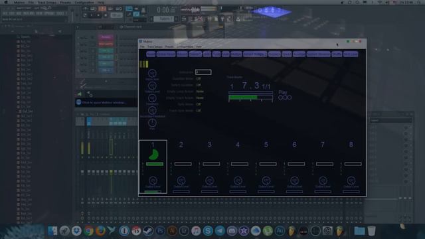Adjust the Secondary Feedback knob

click(x=152, y=110)
